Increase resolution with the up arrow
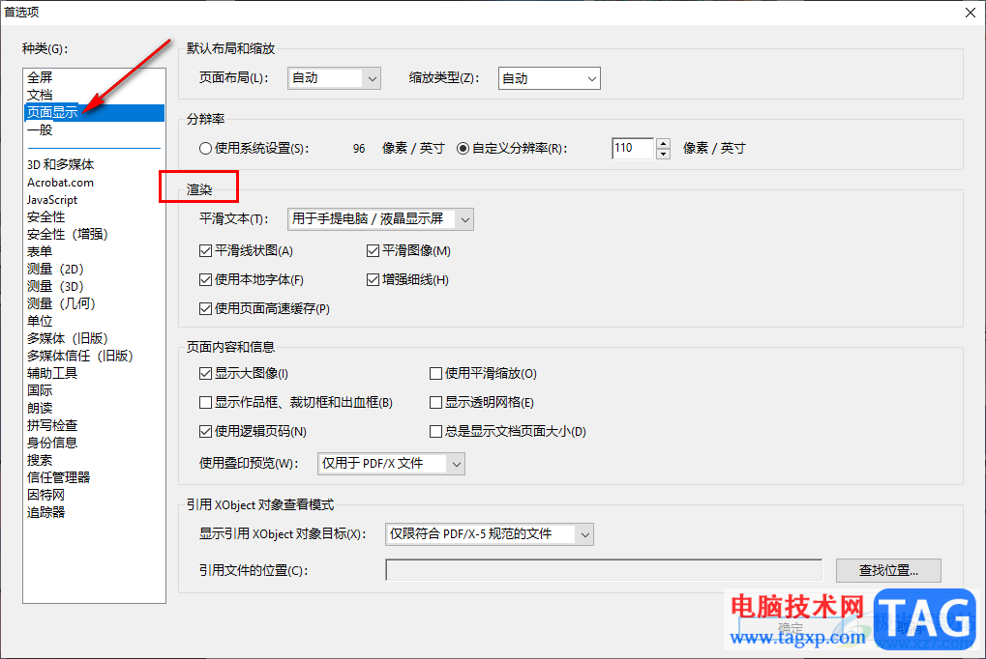The width and height of the screenshot is (986, 659). (663, 143)
